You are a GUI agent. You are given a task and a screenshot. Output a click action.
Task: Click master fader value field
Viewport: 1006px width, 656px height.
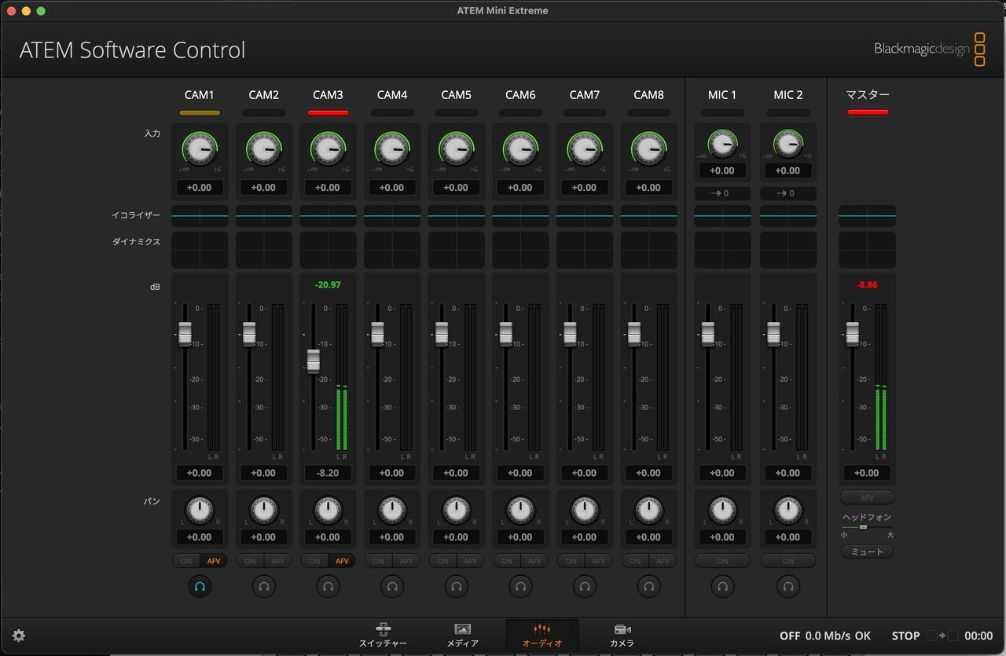click(x=867, y=473)
